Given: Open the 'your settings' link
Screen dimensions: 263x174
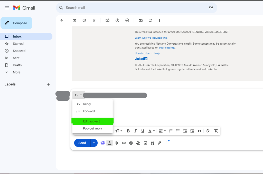Looking at the screenshot, I should pyautogui.click(x=167, y=48).
